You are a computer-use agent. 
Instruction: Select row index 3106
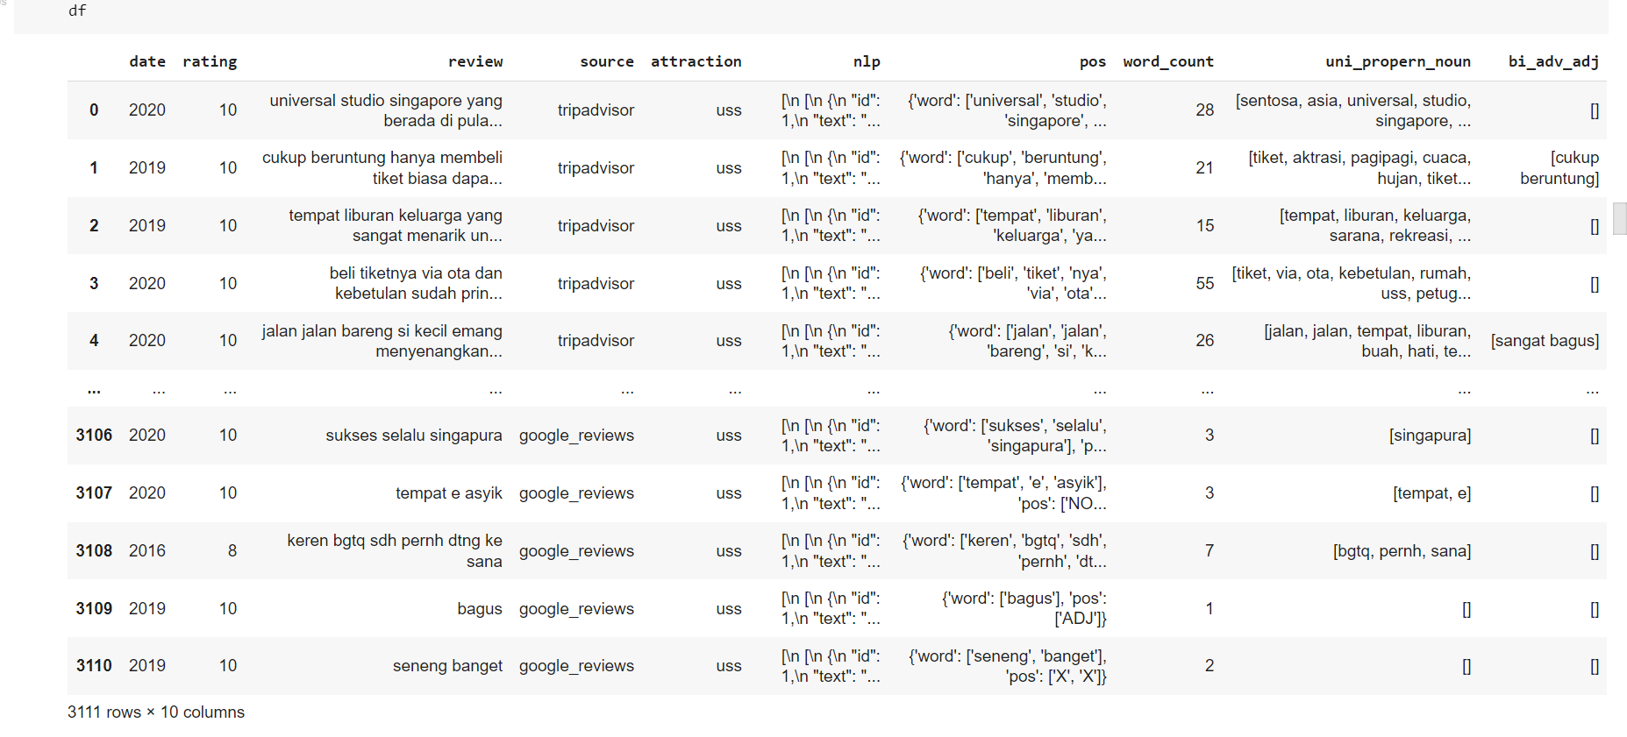[x=94, y=435]
